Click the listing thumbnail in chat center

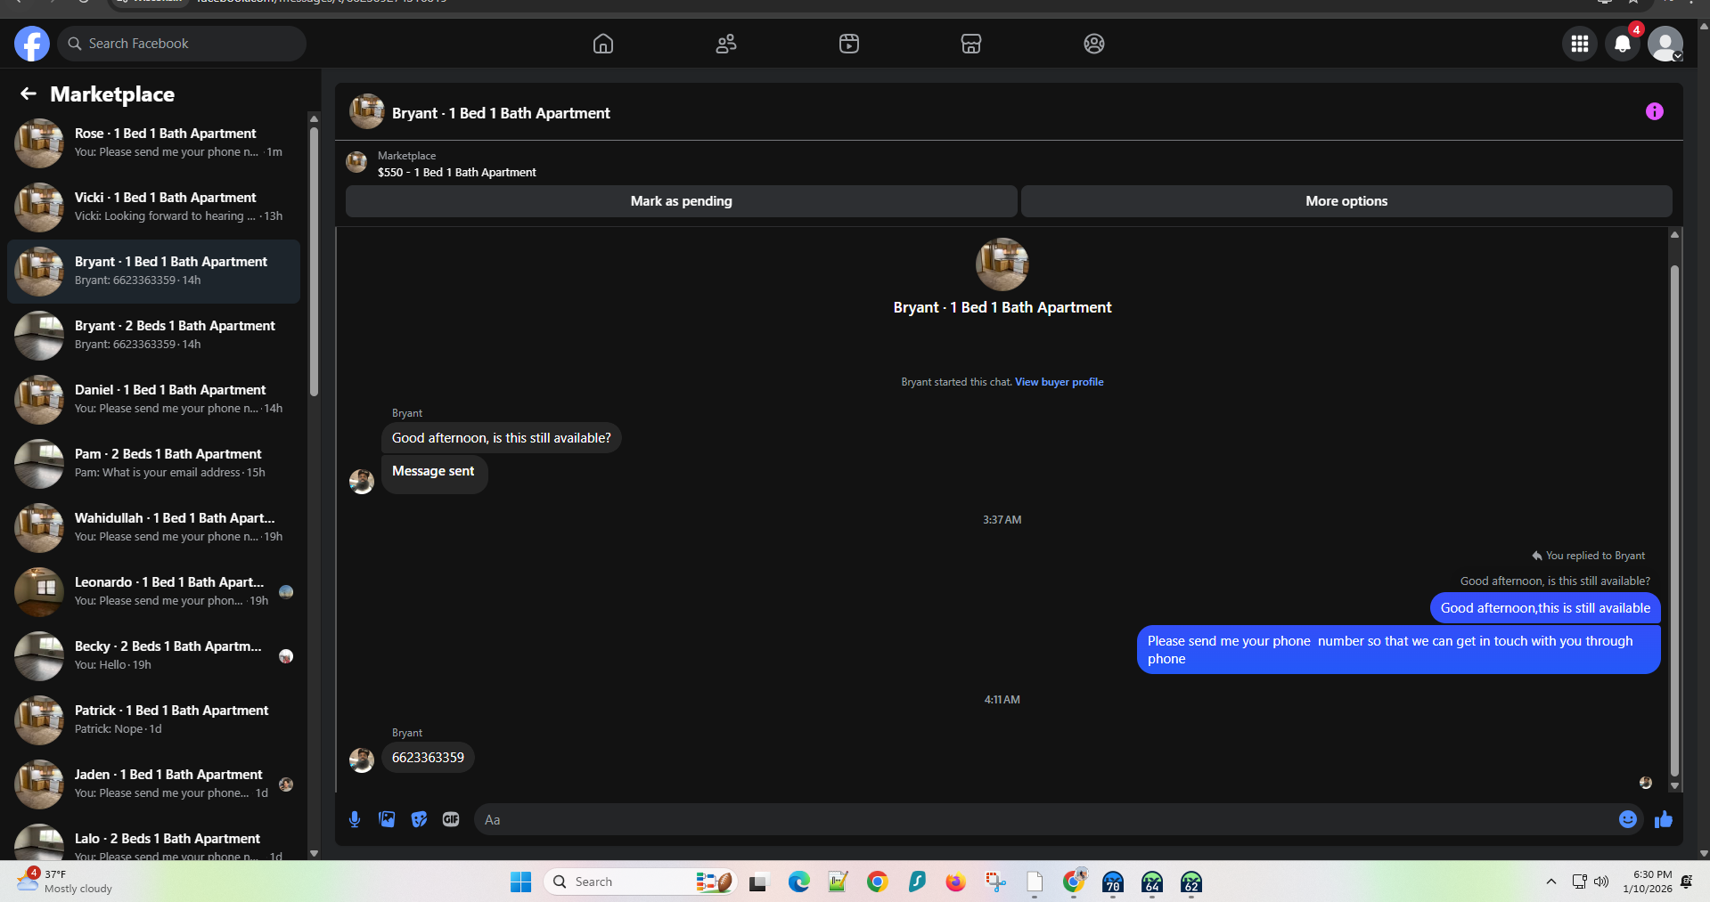point(1002,264)
